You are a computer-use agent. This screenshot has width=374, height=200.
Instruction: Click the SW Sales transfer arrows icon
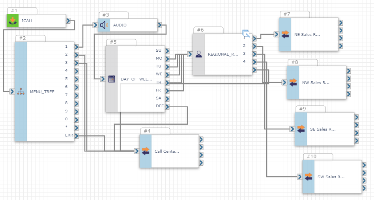(309, 177)
